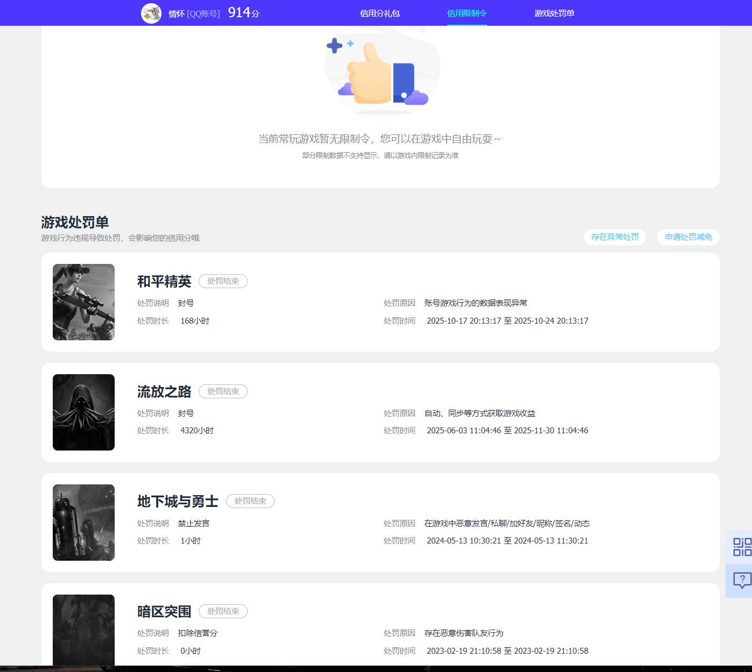The width and height of the screenshot is (752, 672).
Task: Click the 处罚结束 badge on 和平精英
Action: (x=223, y=281)
